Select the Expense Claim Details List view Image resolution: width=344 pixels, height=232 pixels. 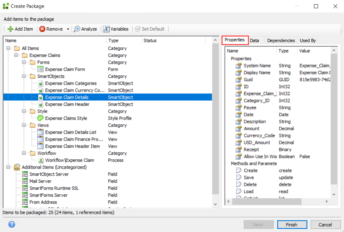[x=71, y=132]
